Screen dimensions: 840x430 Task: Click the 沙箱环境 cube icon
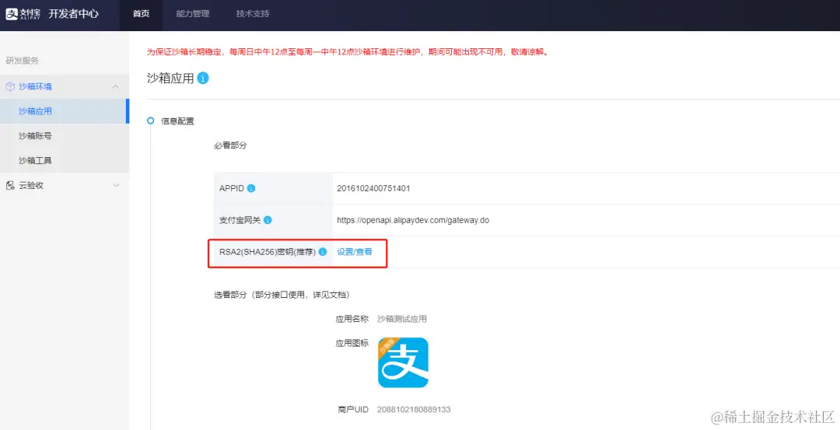click(x=10, y=86)
